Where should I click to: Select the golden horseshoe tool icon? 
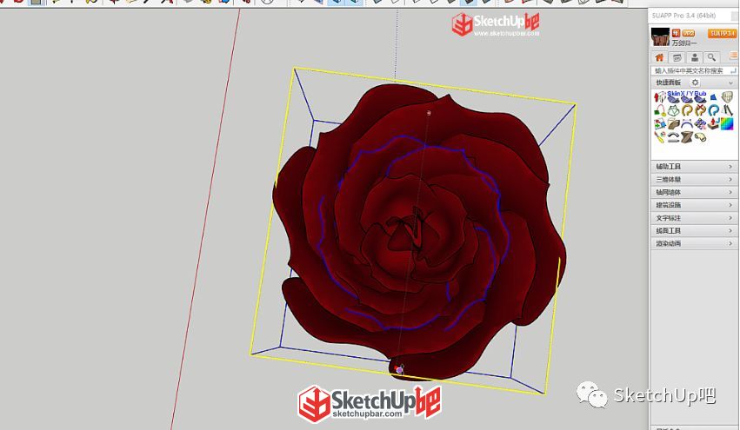pos(687,111)
